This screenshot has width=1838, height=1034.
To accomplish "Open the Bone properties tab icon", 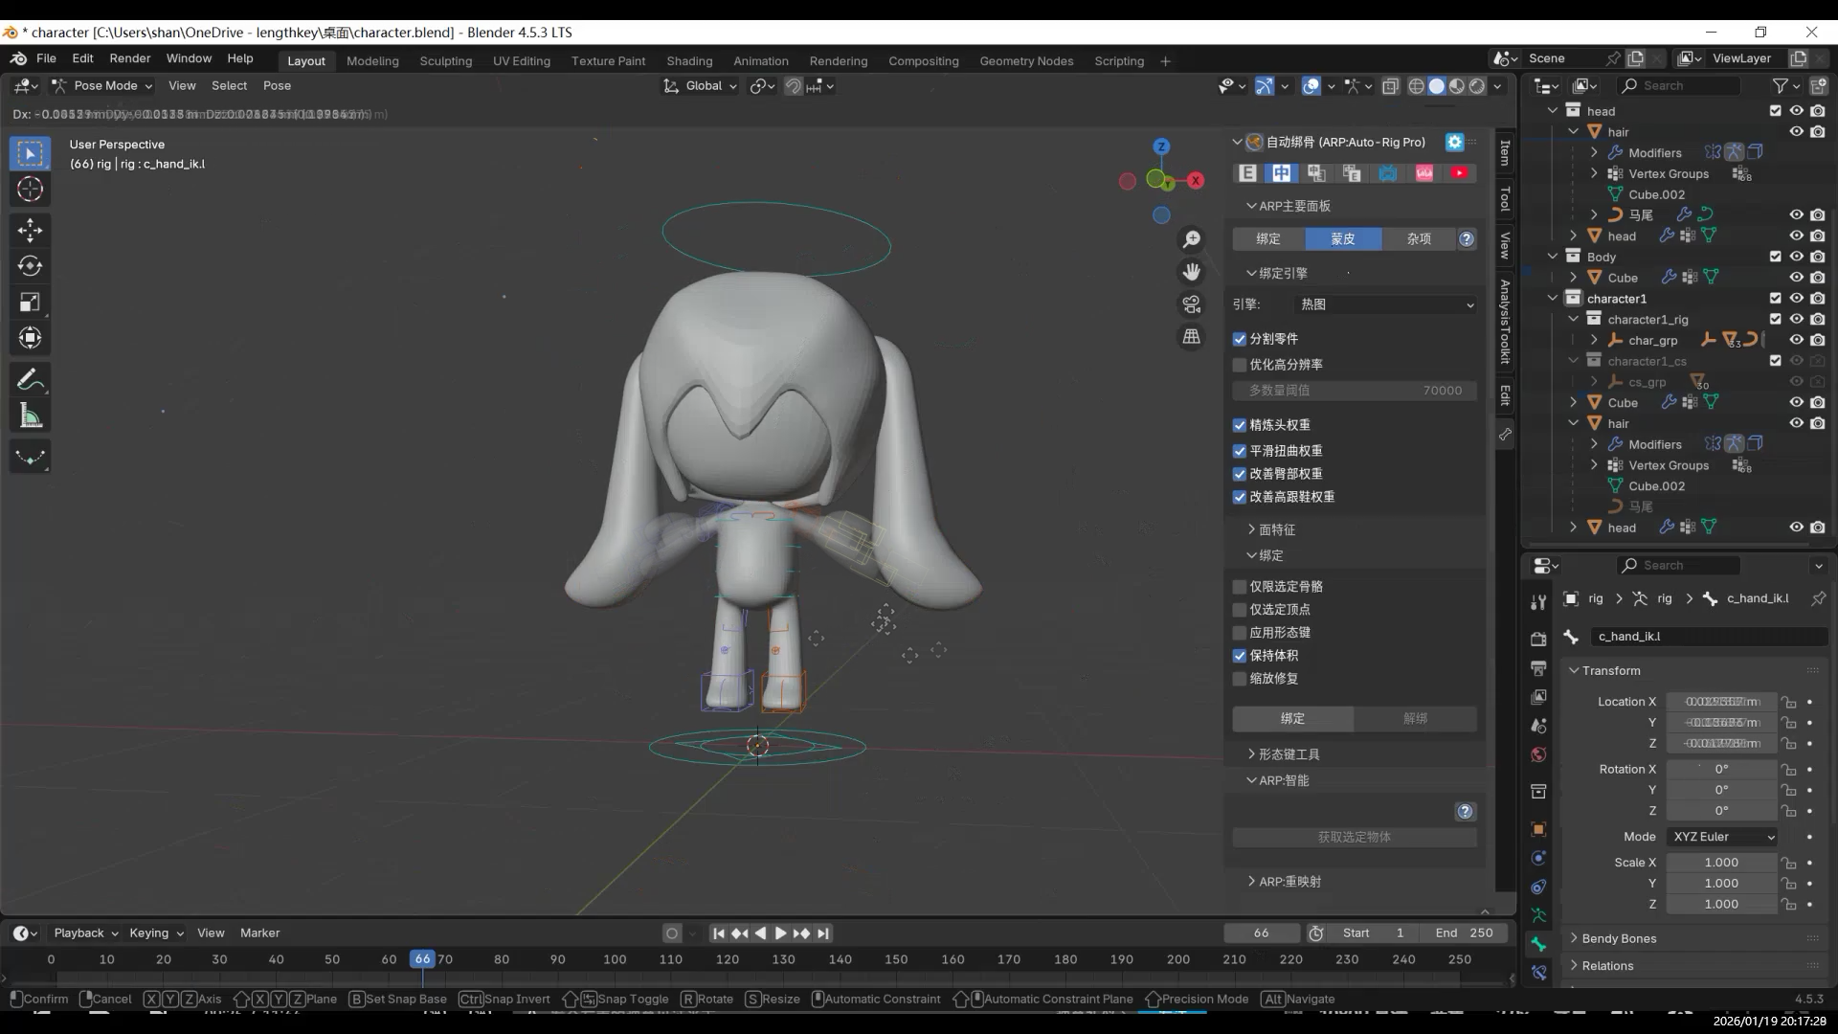I will pos(1538,944).
